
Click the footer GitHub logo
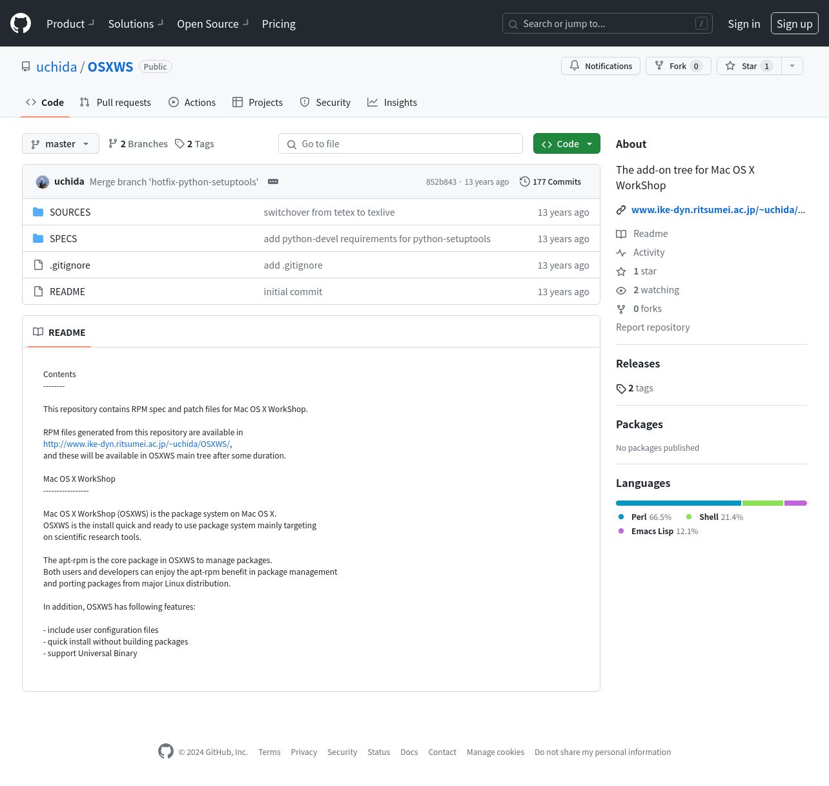tap(166, 751)
